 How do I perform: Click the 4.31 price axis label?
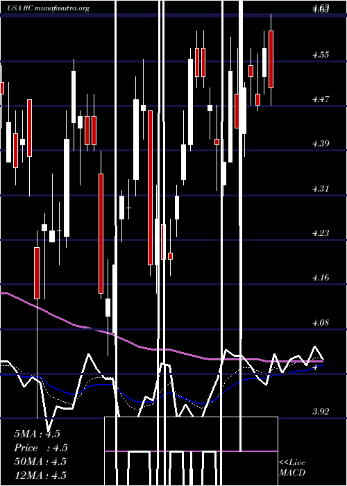[321, 188]
